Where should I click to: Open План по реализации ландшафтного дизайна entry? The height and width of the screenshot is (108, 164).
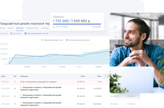coord(38,82)
